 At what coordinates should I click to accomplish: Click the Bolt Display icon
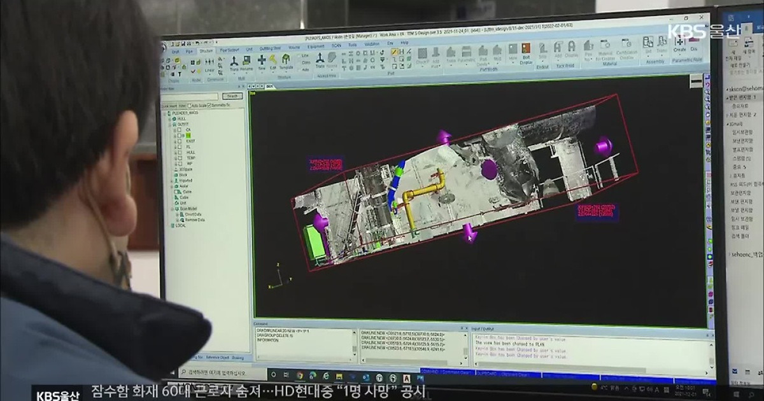526,49
